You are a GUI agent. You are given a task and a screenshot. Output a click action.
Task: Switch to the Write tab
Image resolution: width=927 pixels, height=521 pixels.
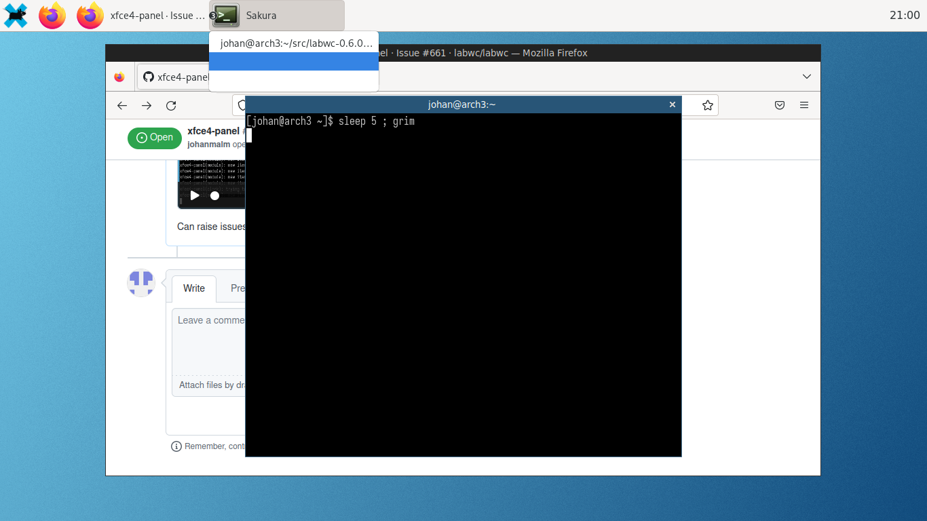(x=193, y=288)
